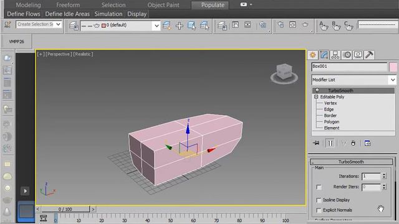
Task: Select Polygon sub-object level
Action: tap(332, 122)
